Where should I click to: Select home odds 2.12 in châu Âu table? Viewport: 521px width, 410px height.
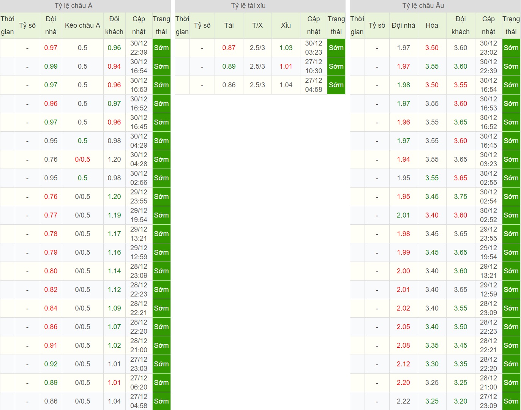tap(403, 364)
